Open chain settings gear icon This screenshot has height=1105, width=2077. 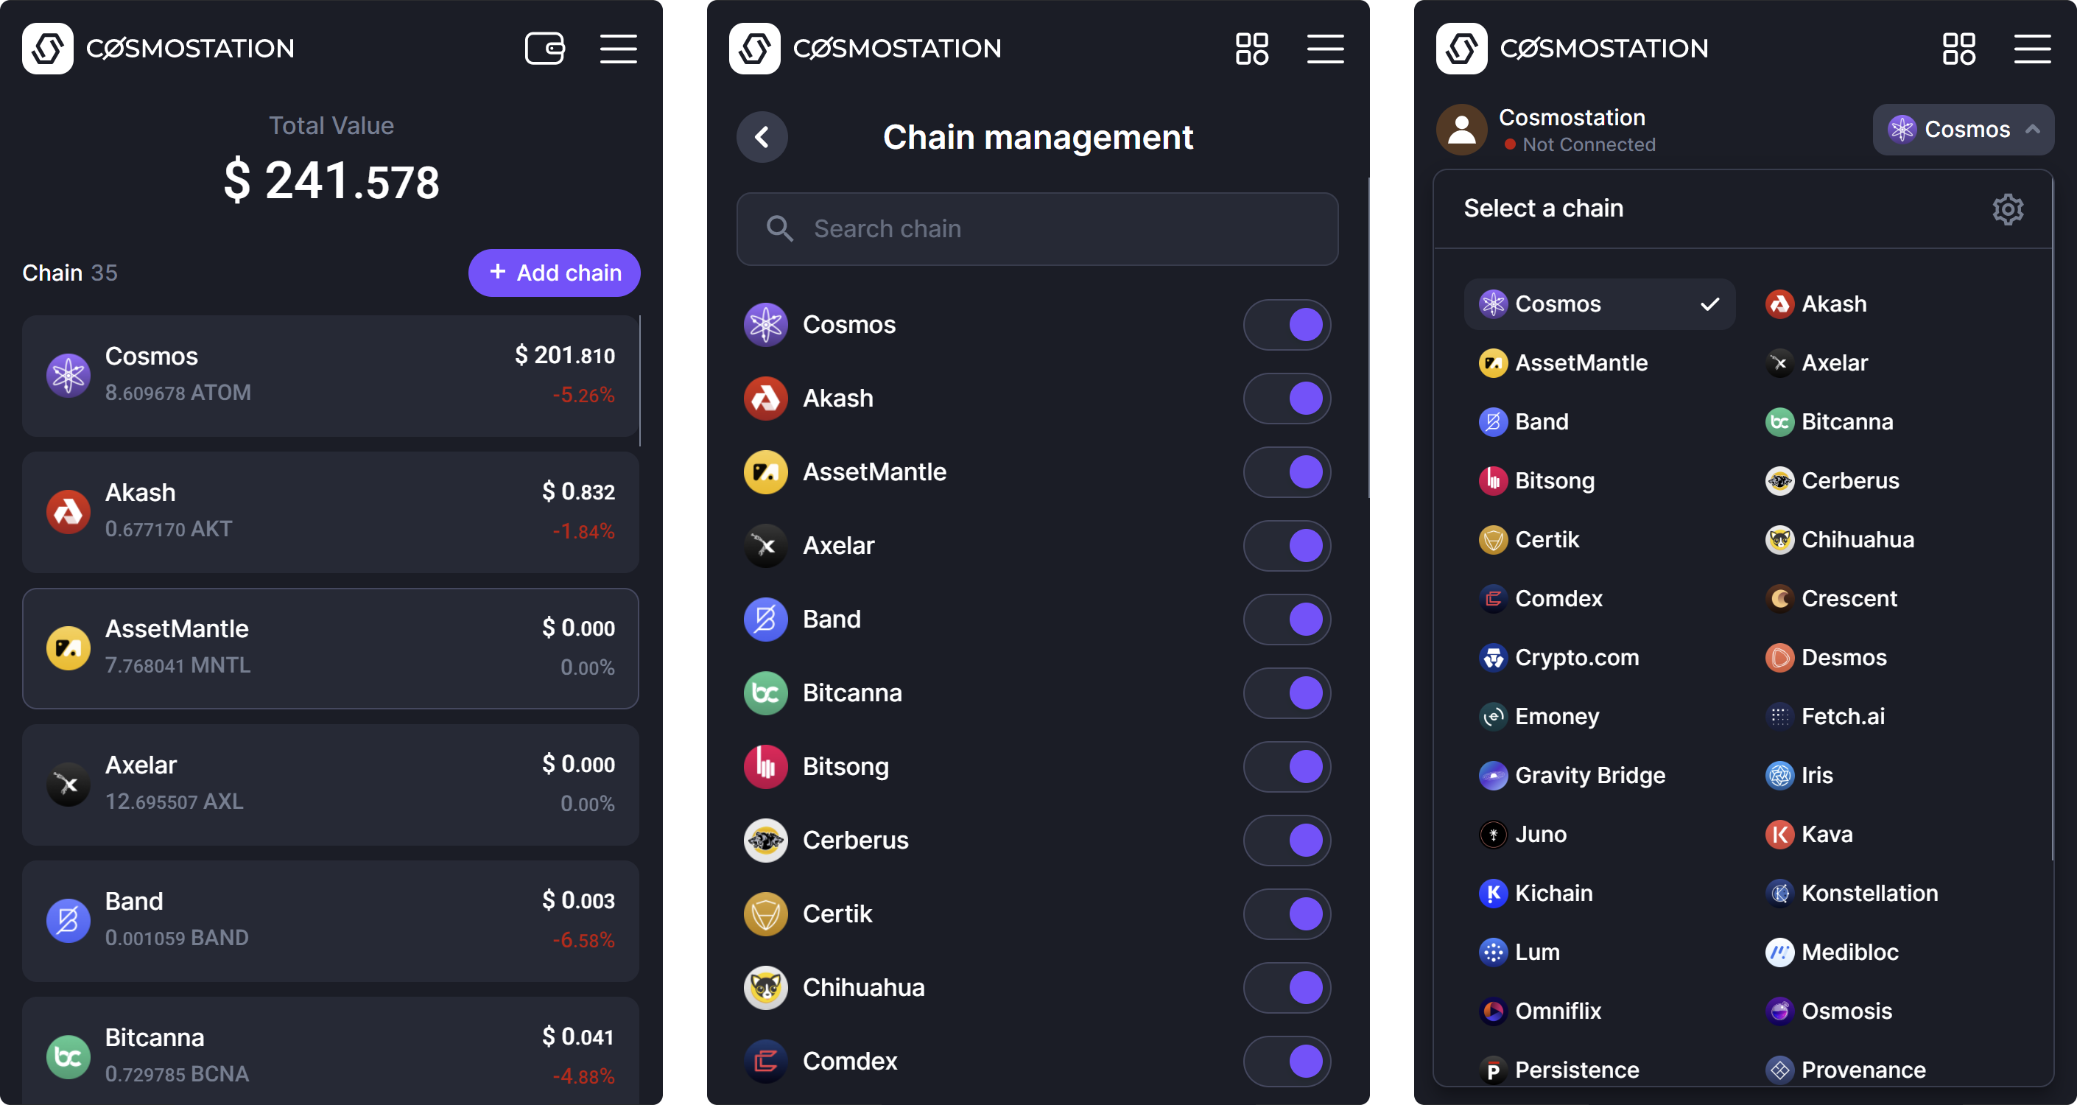[x=2008, y=209]
